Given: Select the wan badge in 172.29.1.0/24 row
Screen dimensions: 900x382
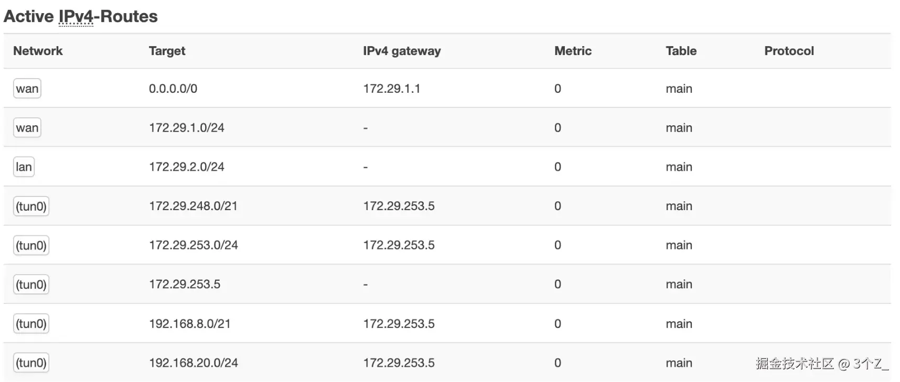Looking at the screenshot, I should coord(27,128).
